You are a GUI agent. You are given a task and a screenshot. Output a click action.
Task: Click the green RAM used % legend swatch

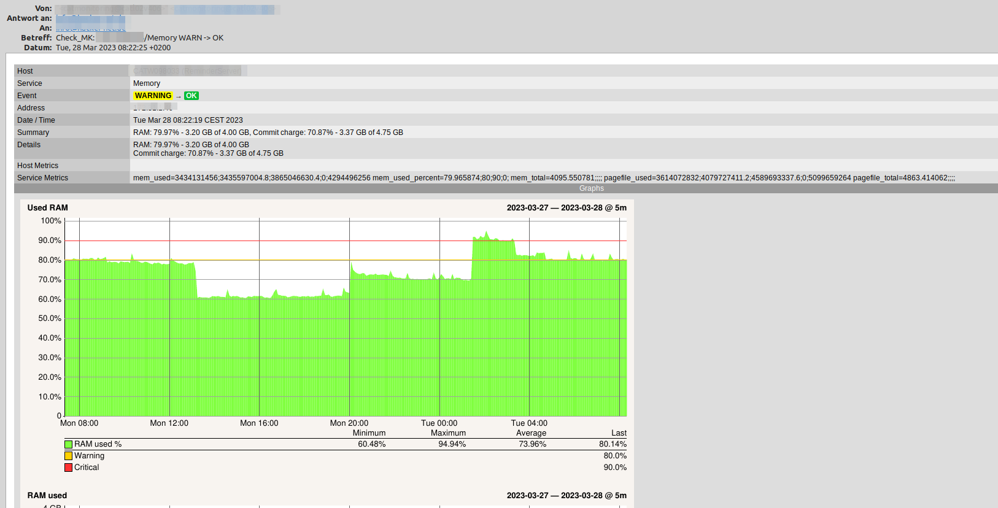tap(69, 444)
